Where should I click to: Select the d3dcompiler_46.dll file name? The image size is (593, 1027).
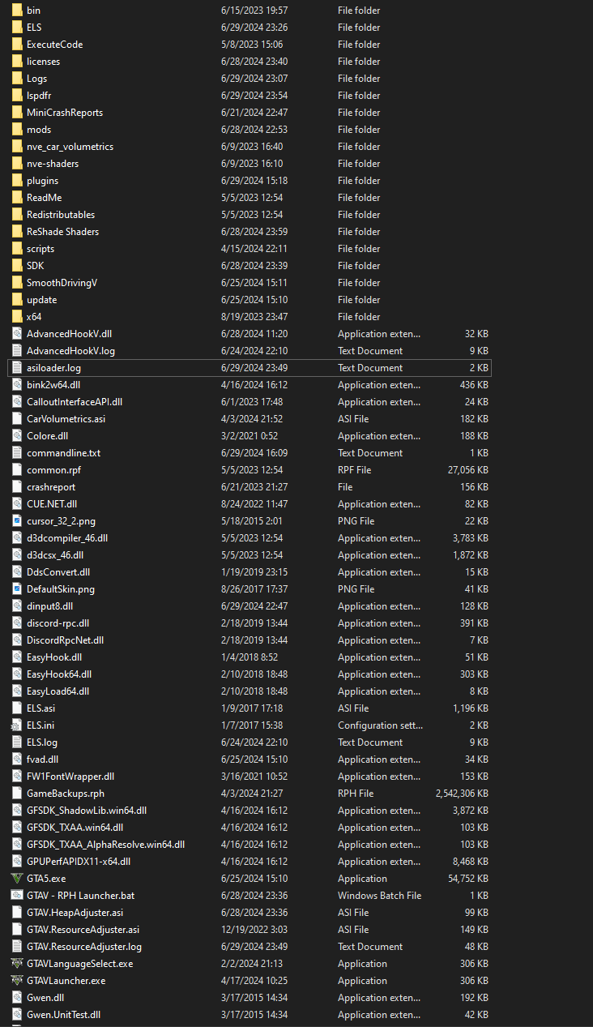point(67,538)
